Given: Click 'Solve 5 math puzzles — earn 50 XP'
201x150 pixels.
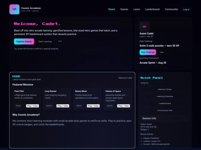Looking at the screenshot, I should (x=159, y=46).
